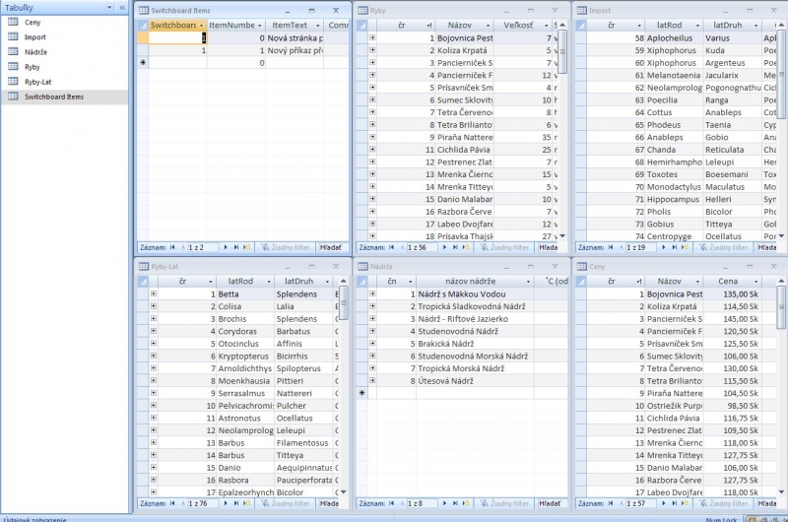Expand subdatasheet for Bojovnica row in Ryby
Image resolution: width=788 pixels, height=522 pixels.
pos(372,37)
